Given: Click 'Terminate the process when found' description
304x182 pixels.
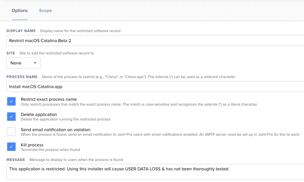Looking at the screenshot, I should (50, 150).
